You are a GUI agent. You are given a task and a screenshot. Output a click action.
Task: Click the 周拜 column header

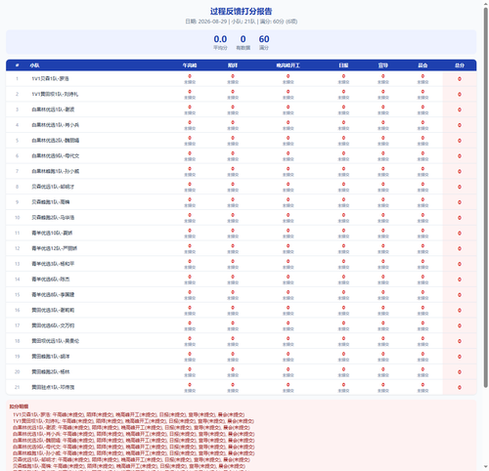[x=233, y=65]
